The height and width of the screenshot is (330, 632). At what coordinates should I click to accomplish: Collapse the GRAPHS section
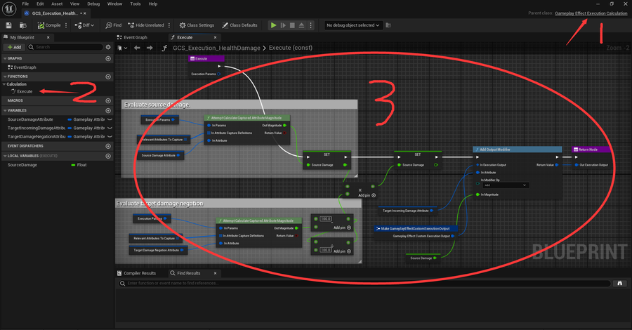tap(5, 59)
